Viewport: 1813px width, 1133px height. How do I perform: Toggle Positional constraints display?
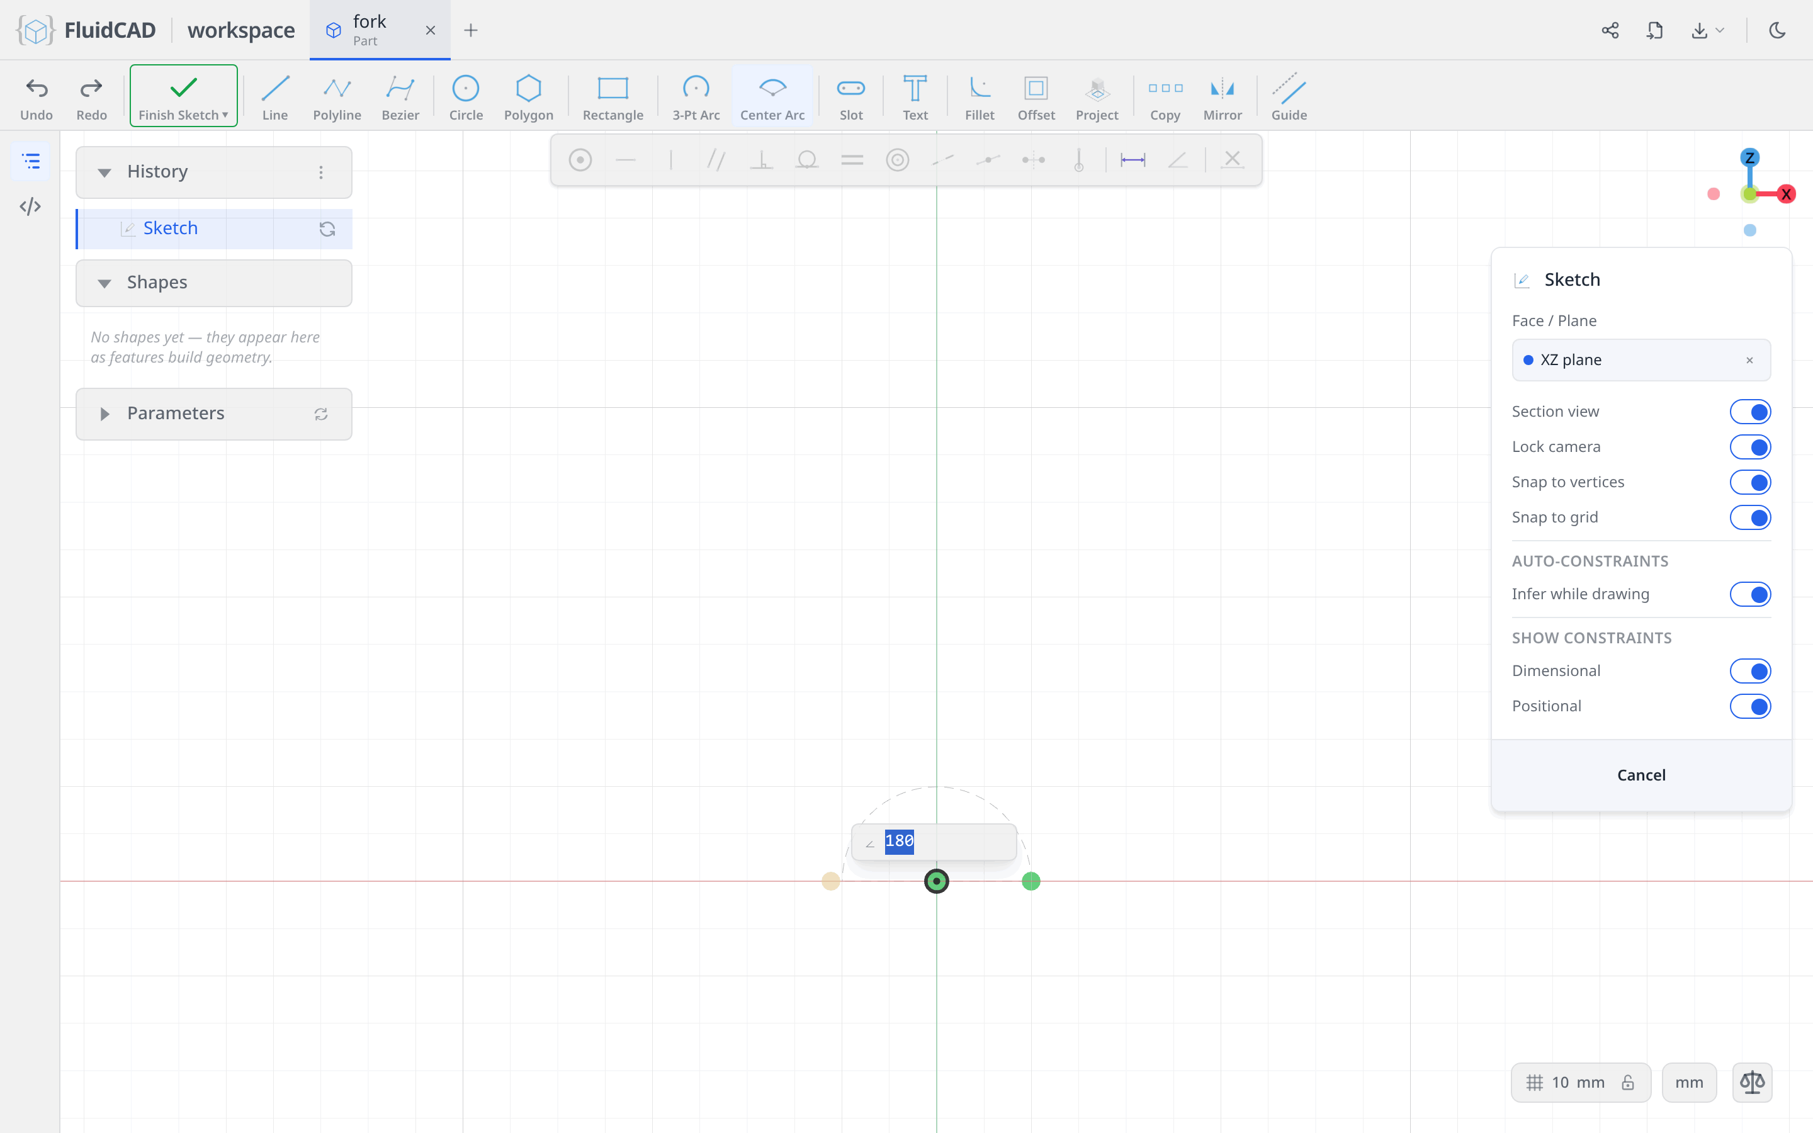[x=1749, y=706]
